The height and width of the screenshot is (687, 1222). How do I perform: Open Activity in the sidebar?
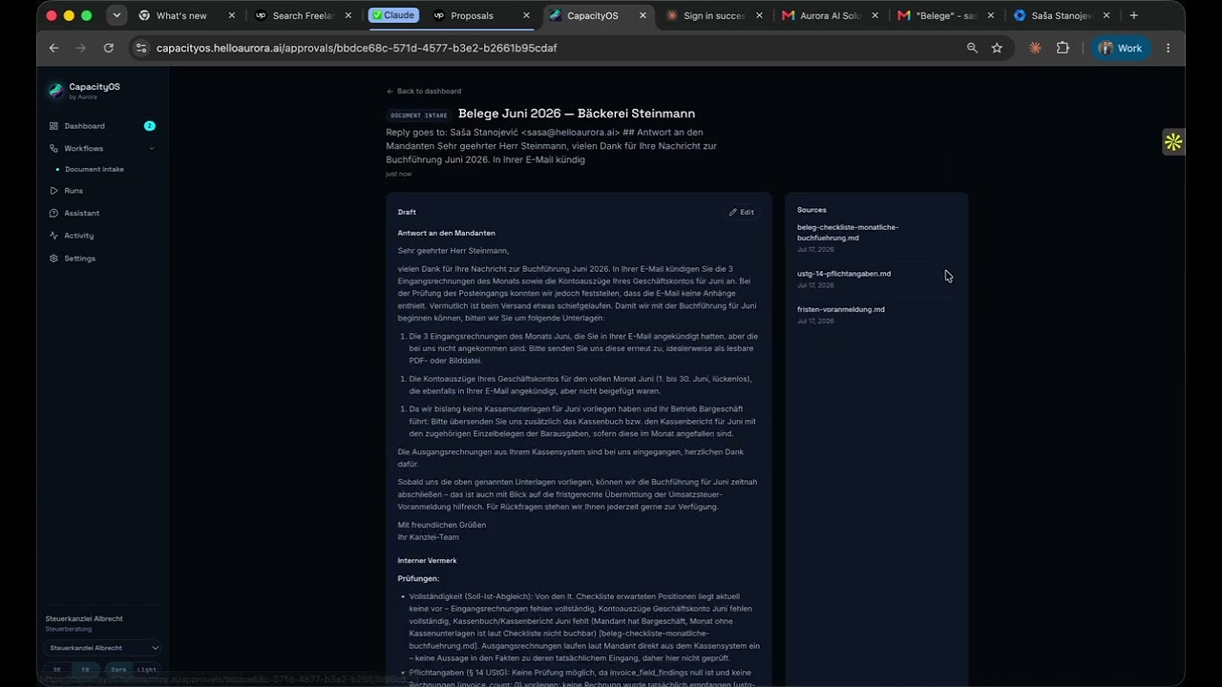[x=78, y=236]
